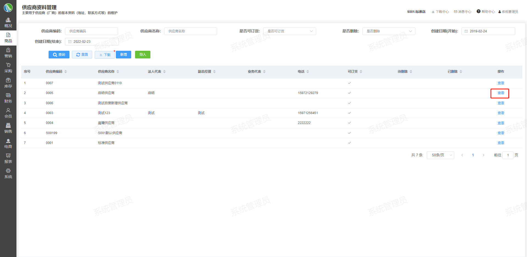The image size is (527, 257).
Task: Open the 系统管理员 user menu
Action: [x=508, y=12]
